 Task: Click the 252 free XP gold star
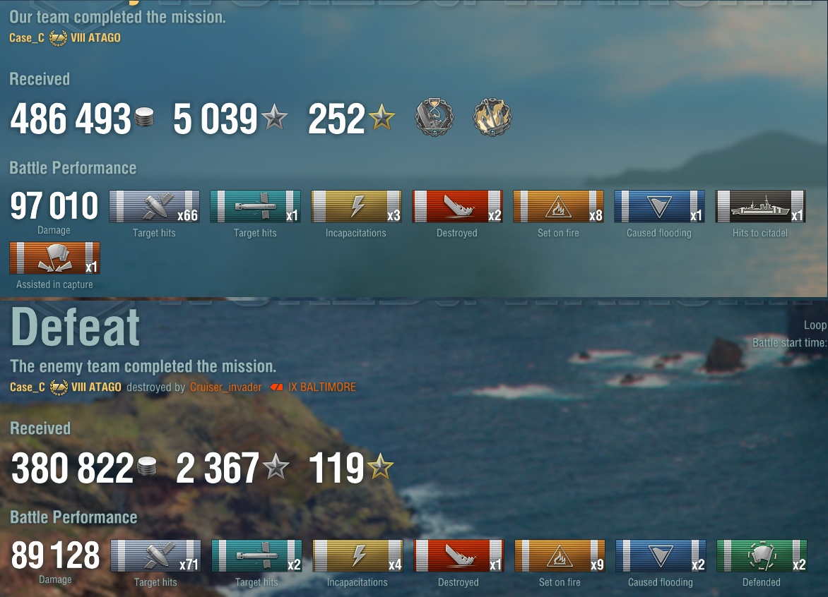(x=382, y=117)
